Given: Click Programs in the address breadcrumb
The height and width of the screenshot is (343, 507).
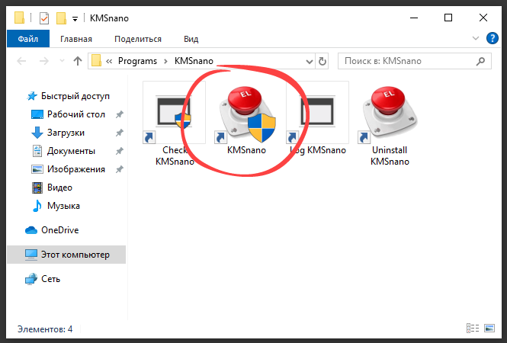Looking at the screenshot, I should coord(139,61).
